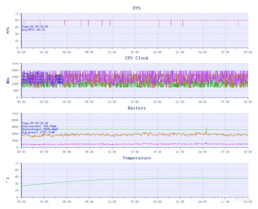Click the Battery chart title
Screen dimensions: 258x209
(x=137, y=108)
